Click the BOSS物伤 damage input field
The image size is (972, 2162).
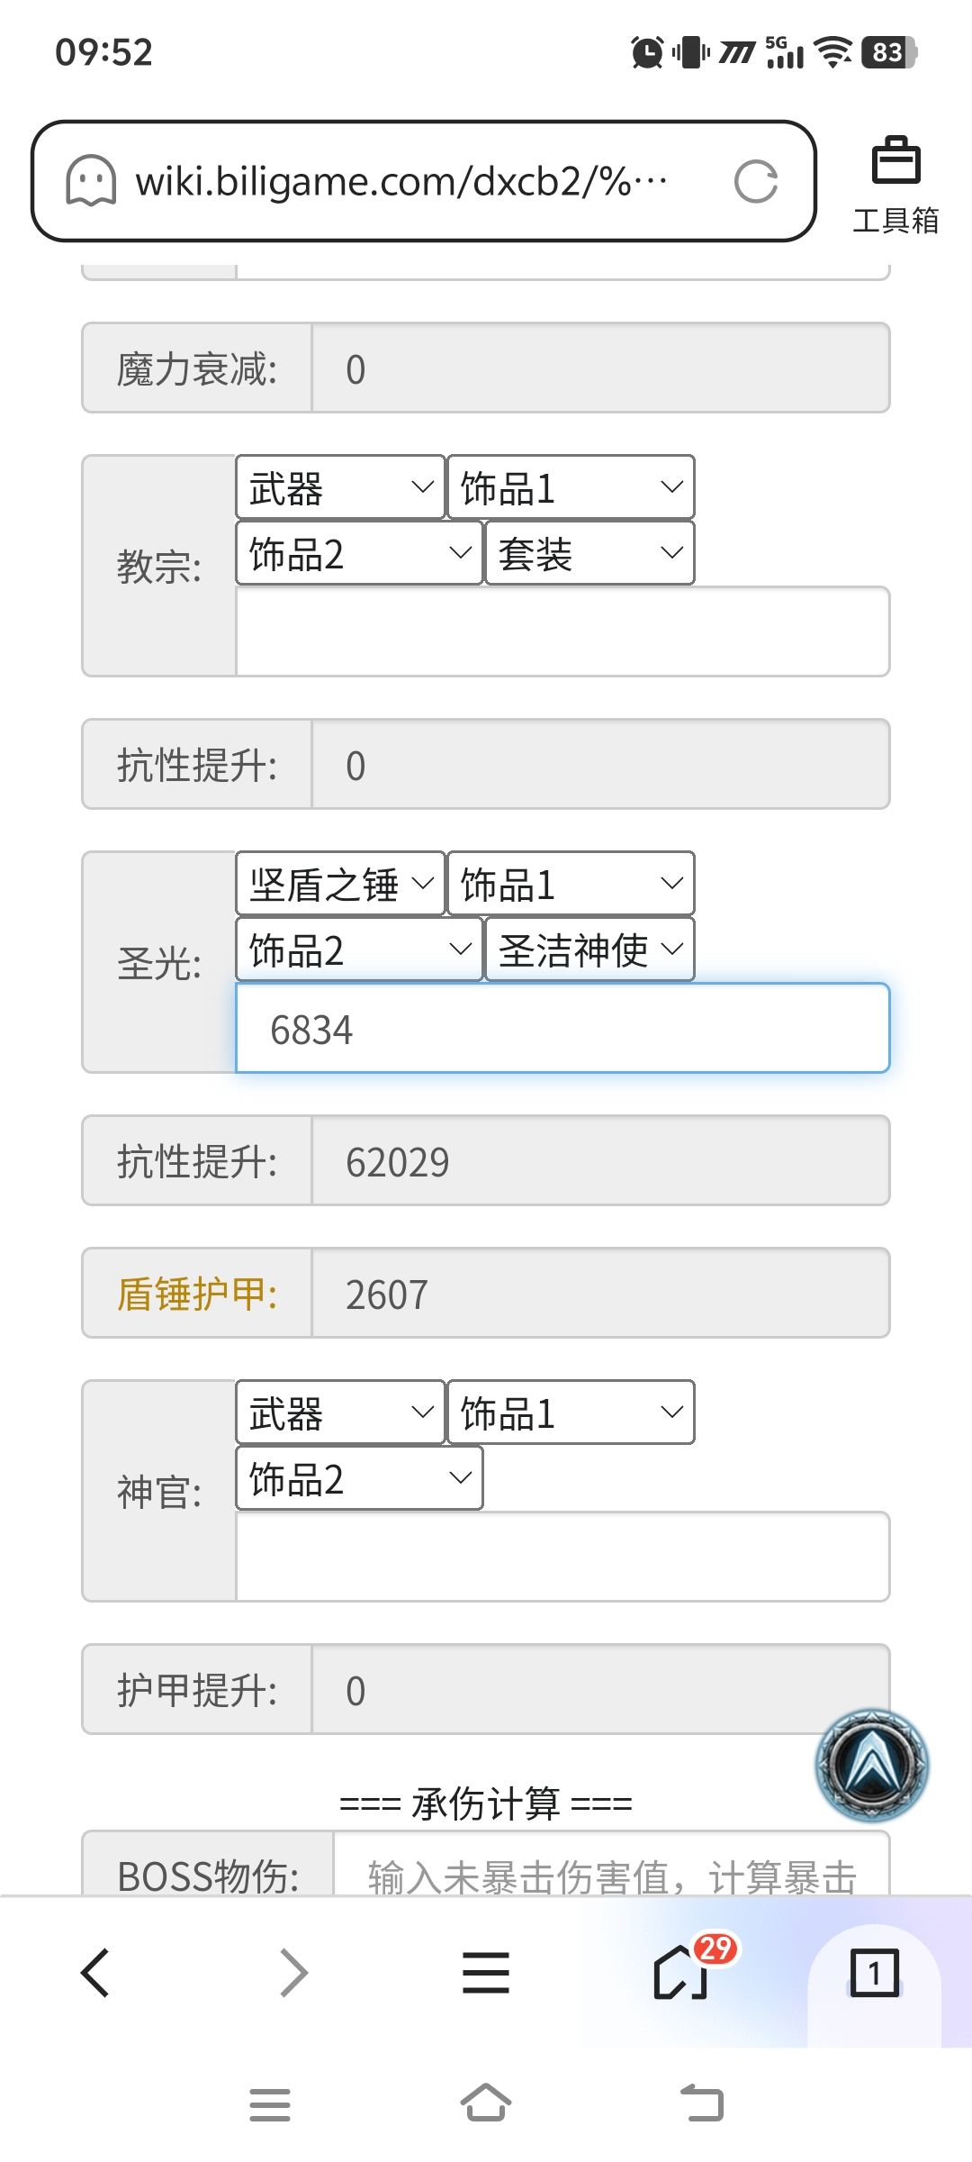(612, 1872)
